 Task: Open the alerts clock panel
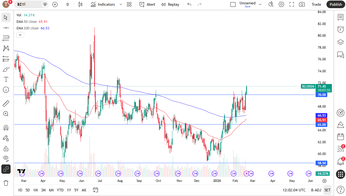340,29
